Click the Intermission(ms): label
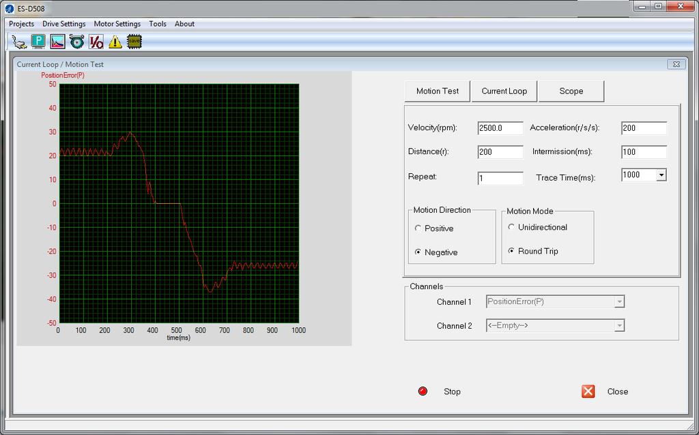This screenshot has width=699, height=435. (x=562, y=152)
